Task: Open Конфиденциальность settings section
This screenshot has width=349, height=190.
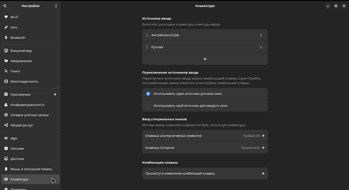Action: pos(27,105)
